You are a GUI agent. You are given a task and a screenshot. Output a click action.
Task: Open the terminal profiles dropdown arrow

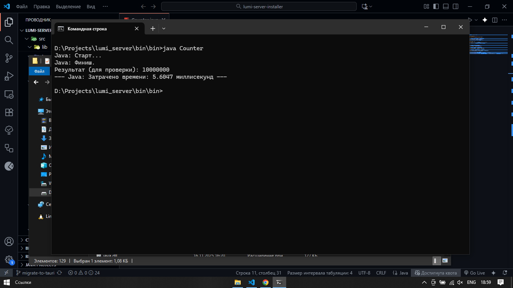coord(163,28)
